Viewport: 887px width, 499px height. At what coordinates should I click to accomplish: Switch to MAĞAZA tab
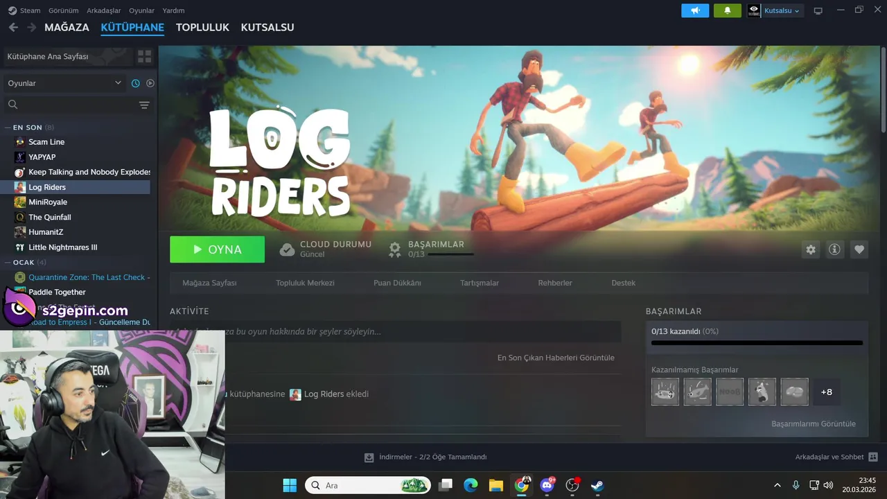click(67, 27)
